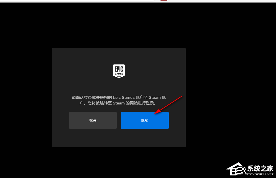Image resolution: width=276 pixels, height=178 pixels.
Task: Continue to Steam via 继续
Action: click(x=145, y=120)
